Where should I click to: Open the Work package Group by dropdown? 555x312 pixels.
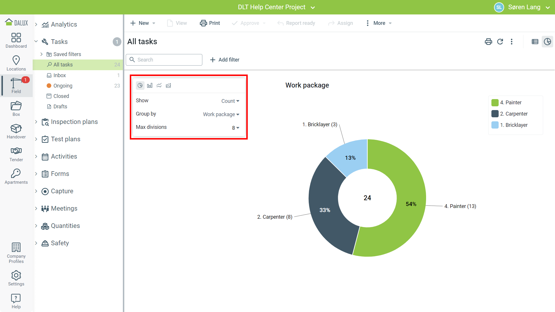221,114
